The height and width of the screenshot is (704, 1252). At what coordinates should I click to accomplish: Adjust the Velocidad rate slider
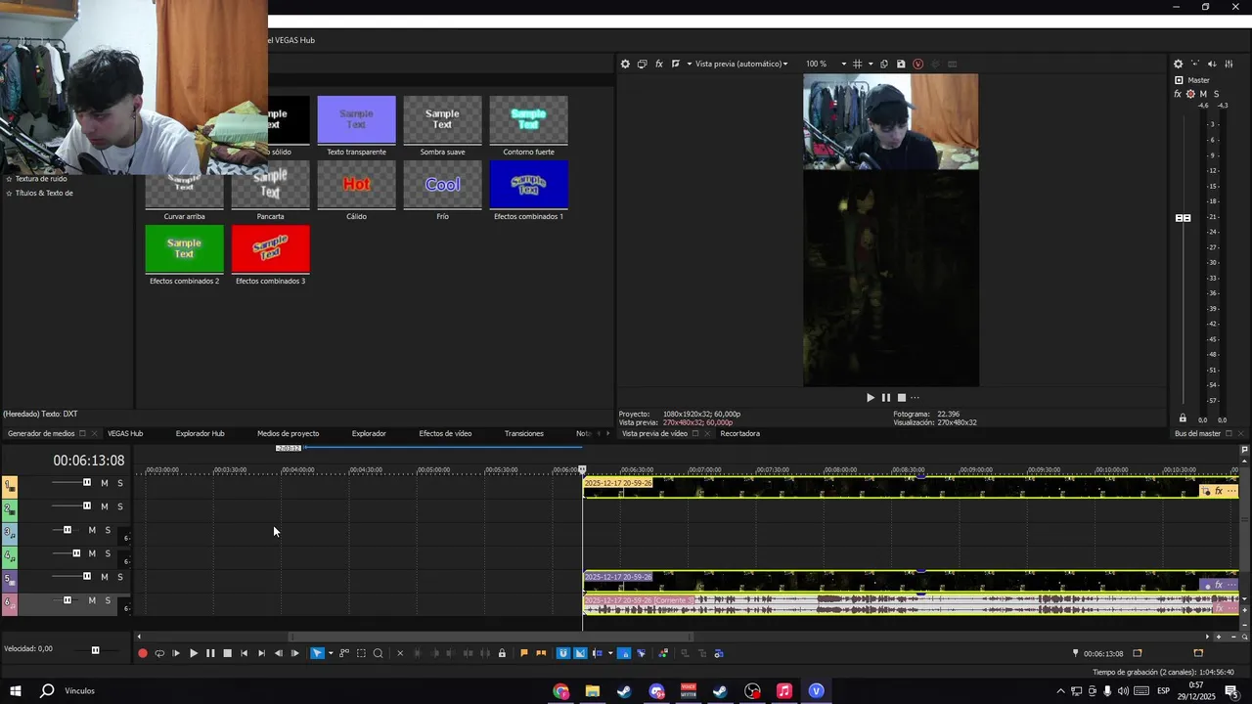click(95, 650)
